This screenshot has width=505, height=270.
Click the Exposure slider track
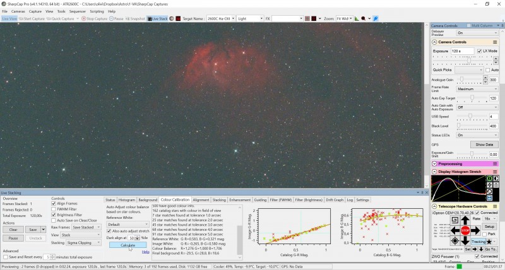pos(463,60)
